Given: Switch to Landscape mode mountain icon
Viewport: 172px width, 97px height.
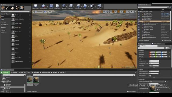Looking at the screenshot, I should tap(12, 8).
